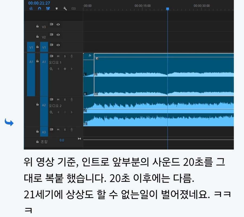
Task: Enable voice-over record on audio track A1
Action: coord(72,56)
